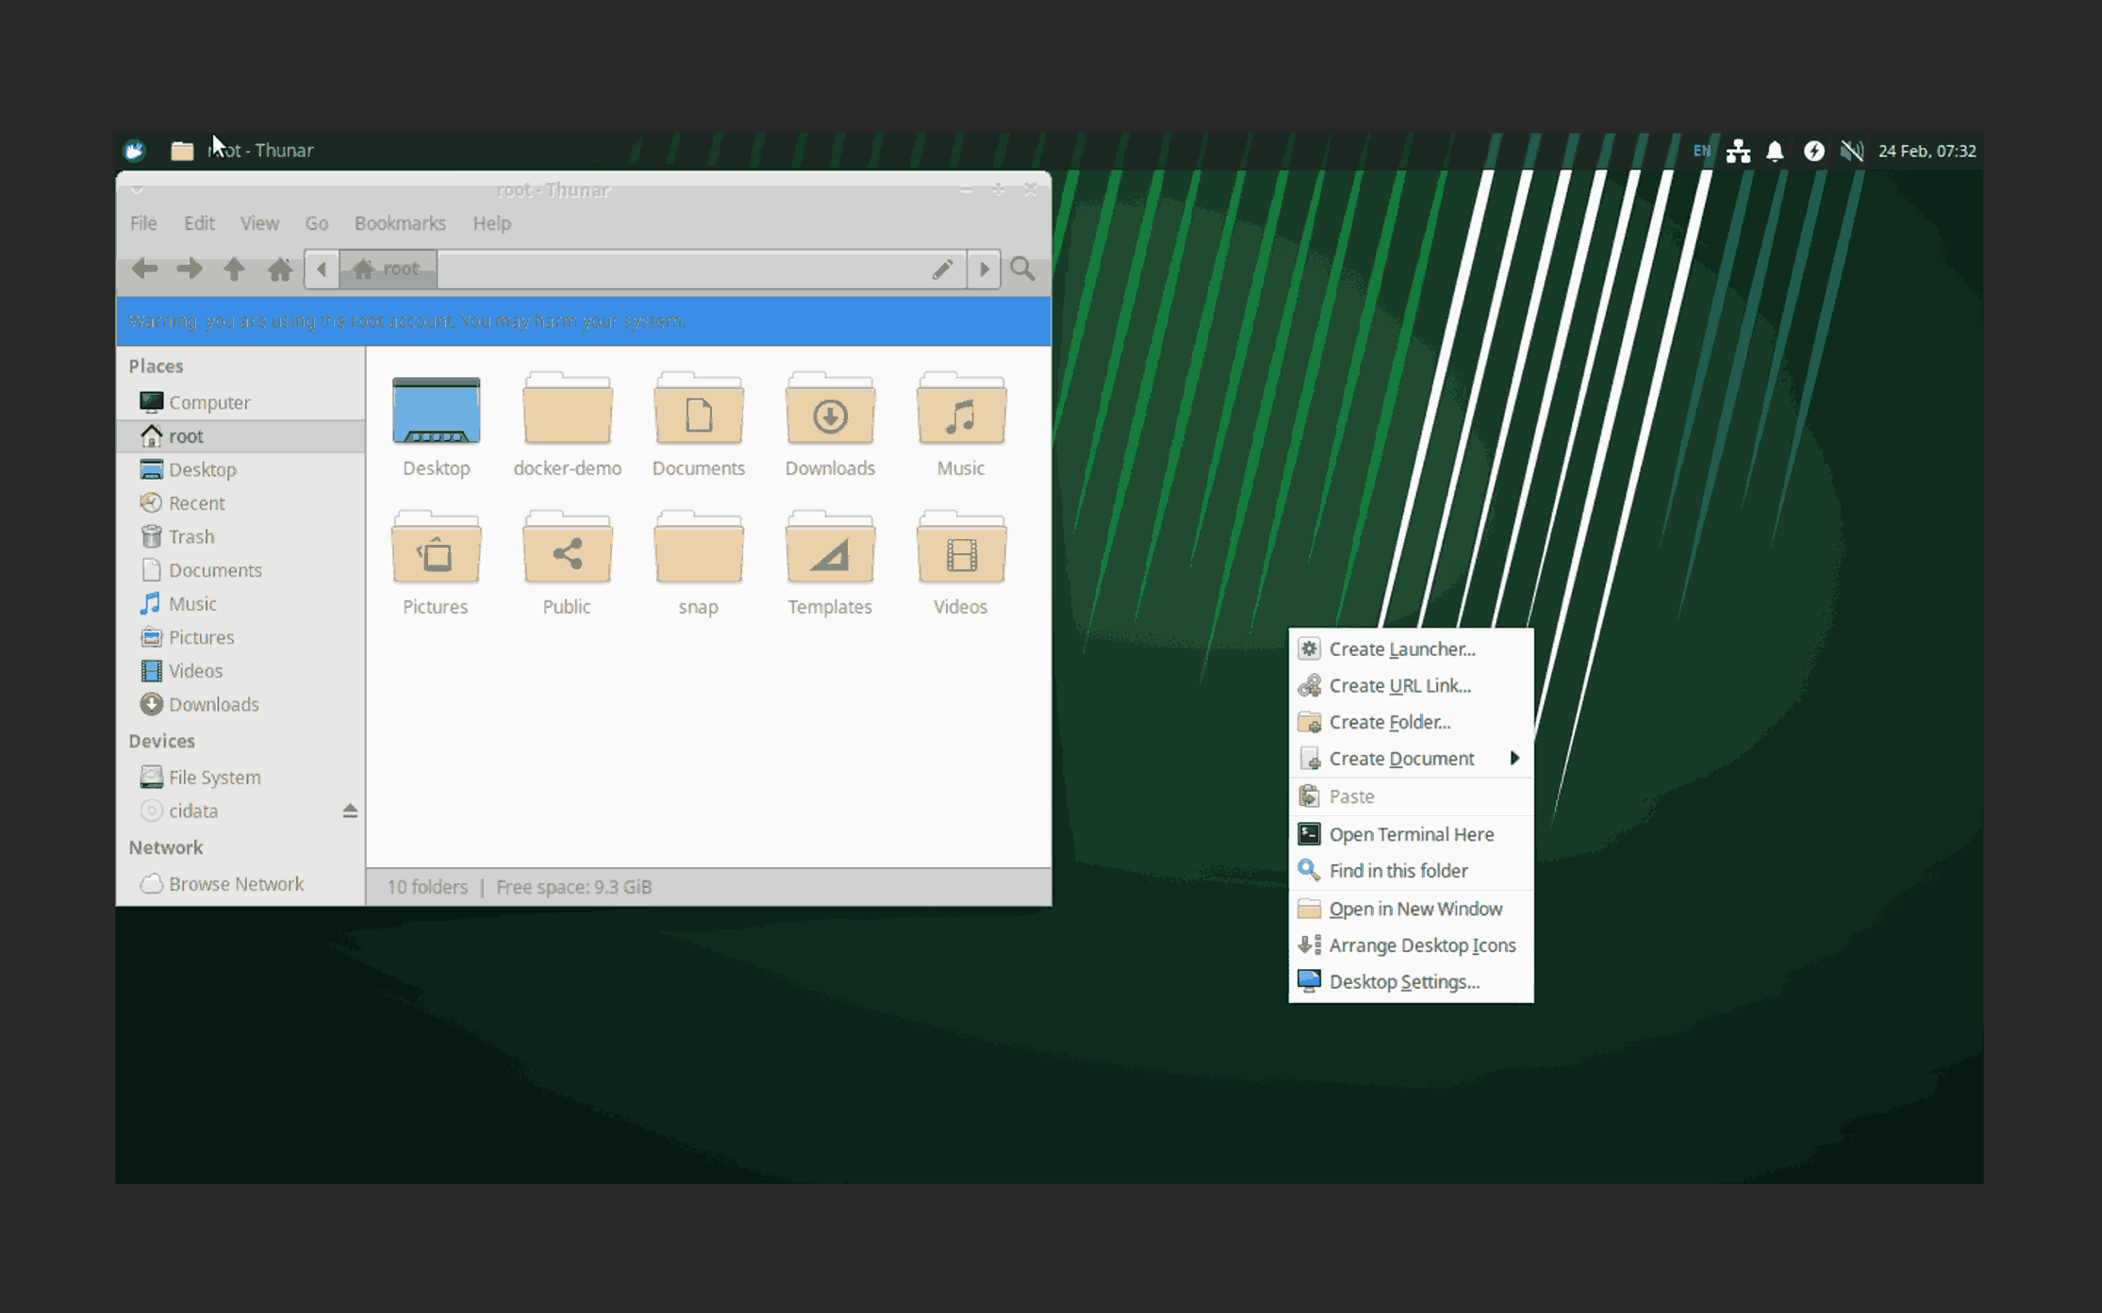The width and height of the screenshot is (2102, 1313).
Task: Navigate to parent folder using up arrow icon
Action: 235,269
